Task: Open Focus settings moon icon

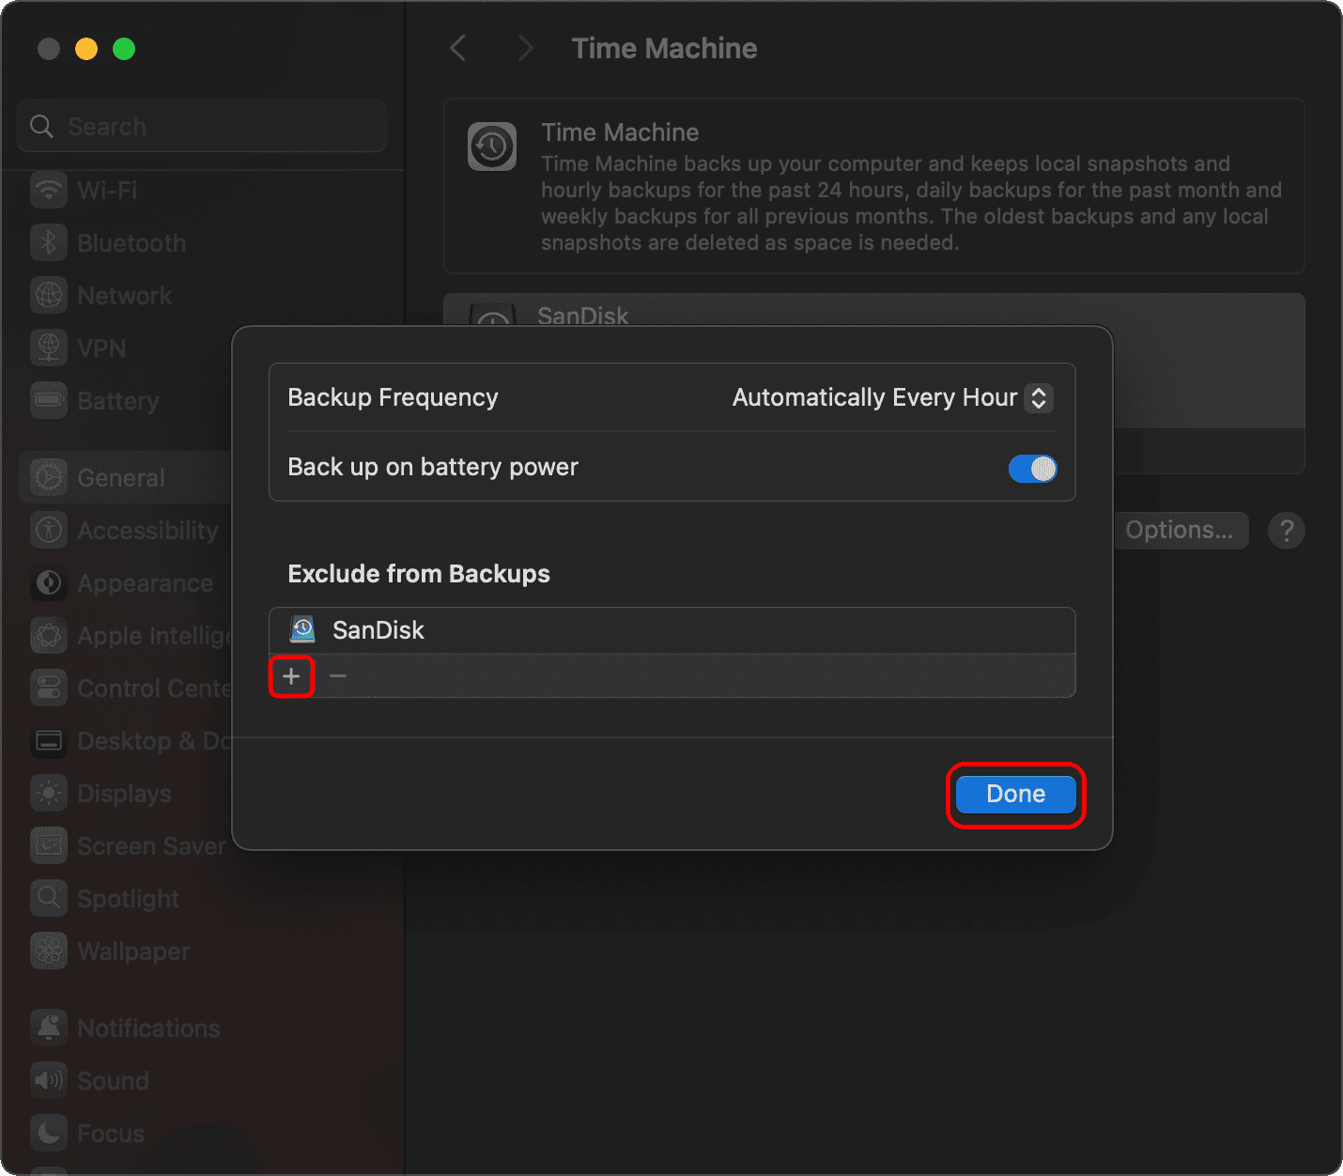Action: coord(49,1134)
